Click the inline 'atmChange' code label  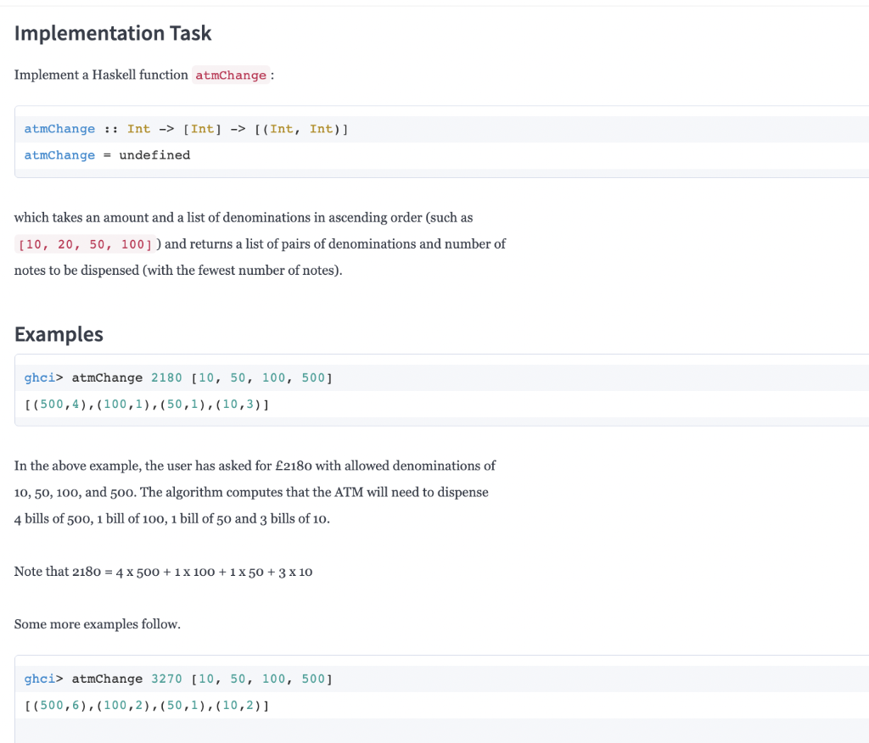231,75
